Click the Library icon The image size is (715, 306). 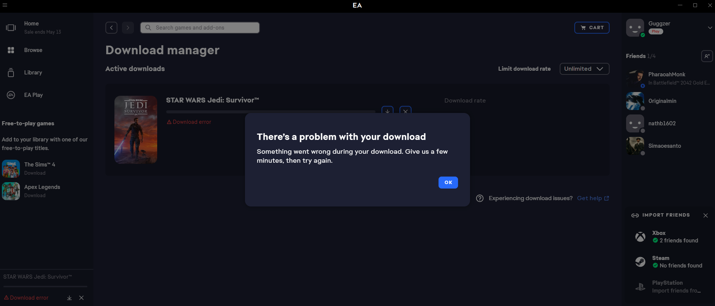click(11, 73)
